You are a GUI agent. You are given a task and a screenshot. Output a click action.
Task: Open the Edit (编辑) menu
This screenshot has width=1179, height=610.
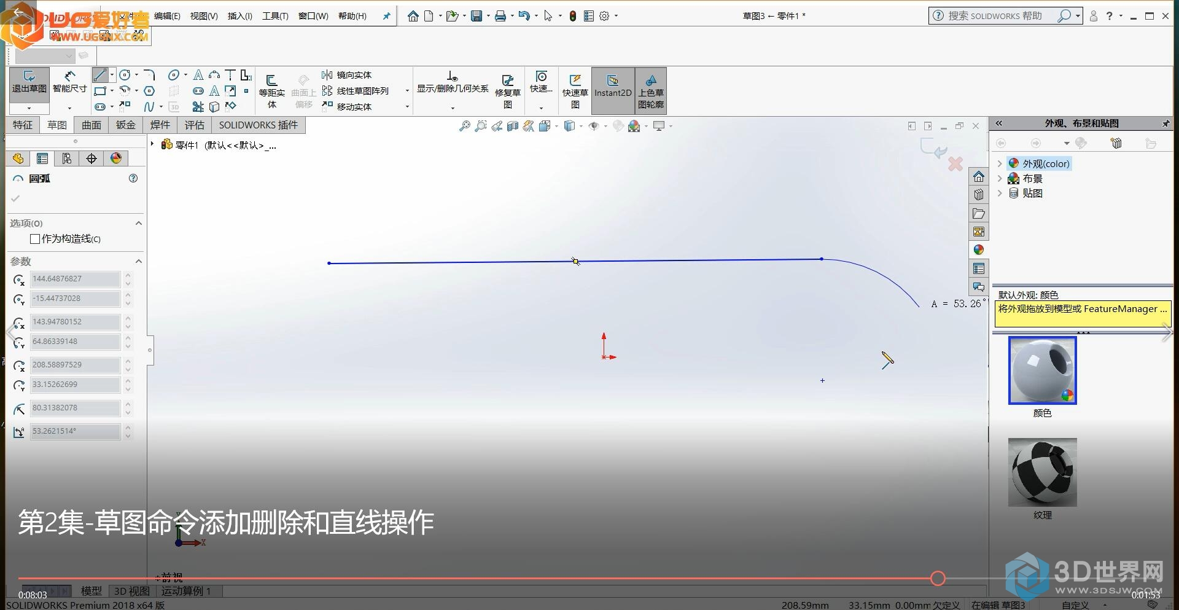167,16
